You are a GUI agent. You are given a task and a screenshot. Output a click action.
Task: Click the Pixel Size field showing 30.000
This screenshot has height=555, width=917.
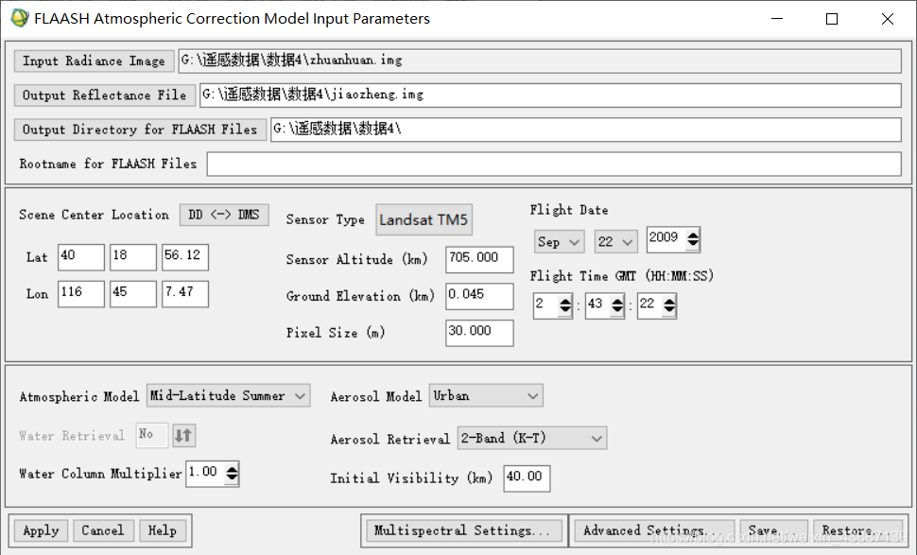tap(479, 333)
